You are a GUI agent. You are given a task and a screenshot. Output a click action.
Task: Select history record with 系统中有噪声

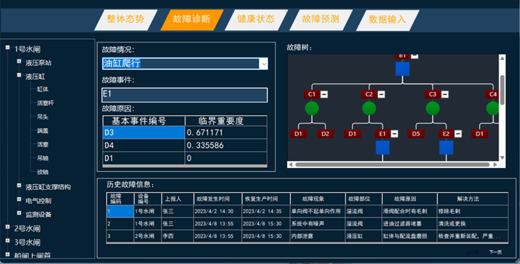point(307,224)
